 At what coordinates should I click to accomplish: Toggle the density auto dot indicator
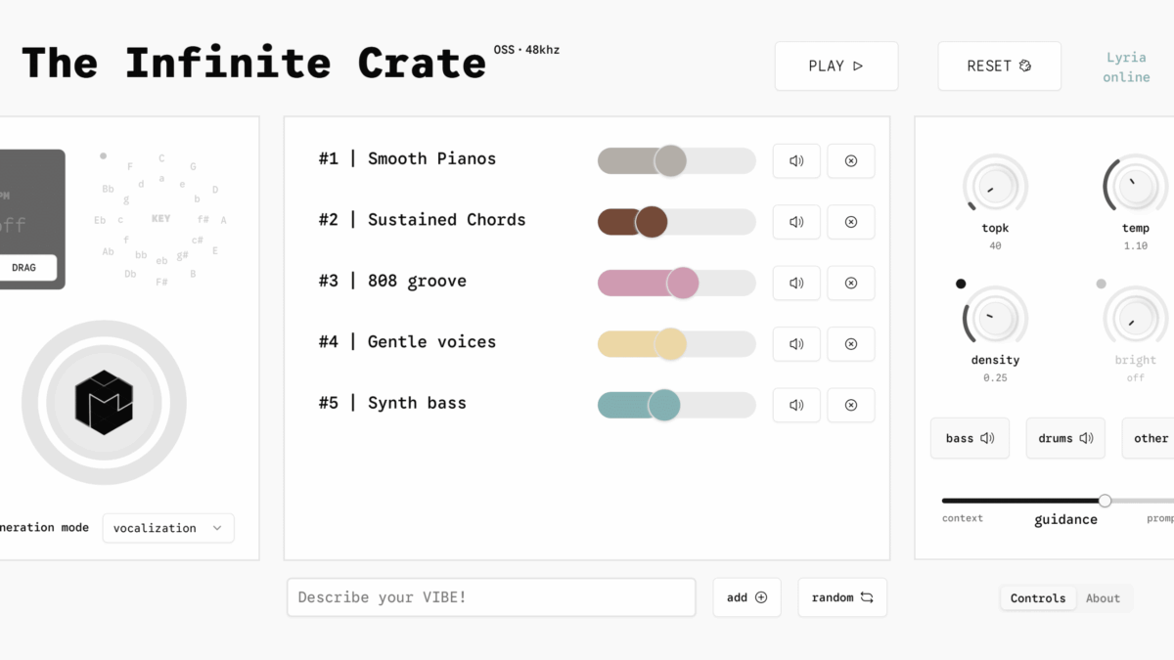961,284
